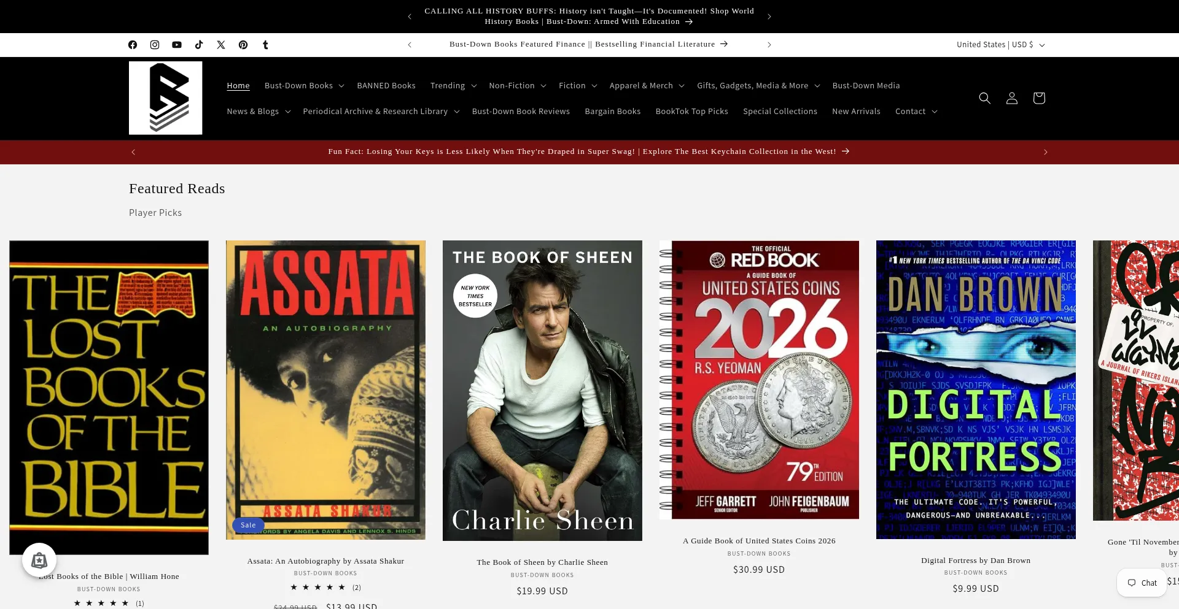The height and width of the screenshot is (609, 1179).
Task: Follow the Keychain Collection banner link
Action: click(589, 151)
